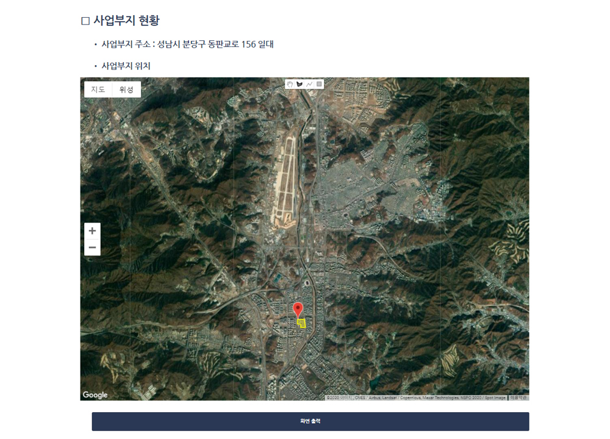Zoom out using the minus button
This screenshot has width=610, height=439.
[92, 248]
